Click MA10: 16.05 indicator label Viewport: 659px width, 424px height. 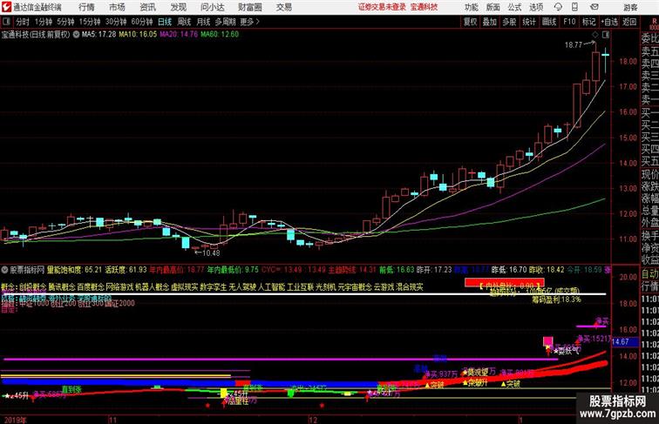[138, 35]
